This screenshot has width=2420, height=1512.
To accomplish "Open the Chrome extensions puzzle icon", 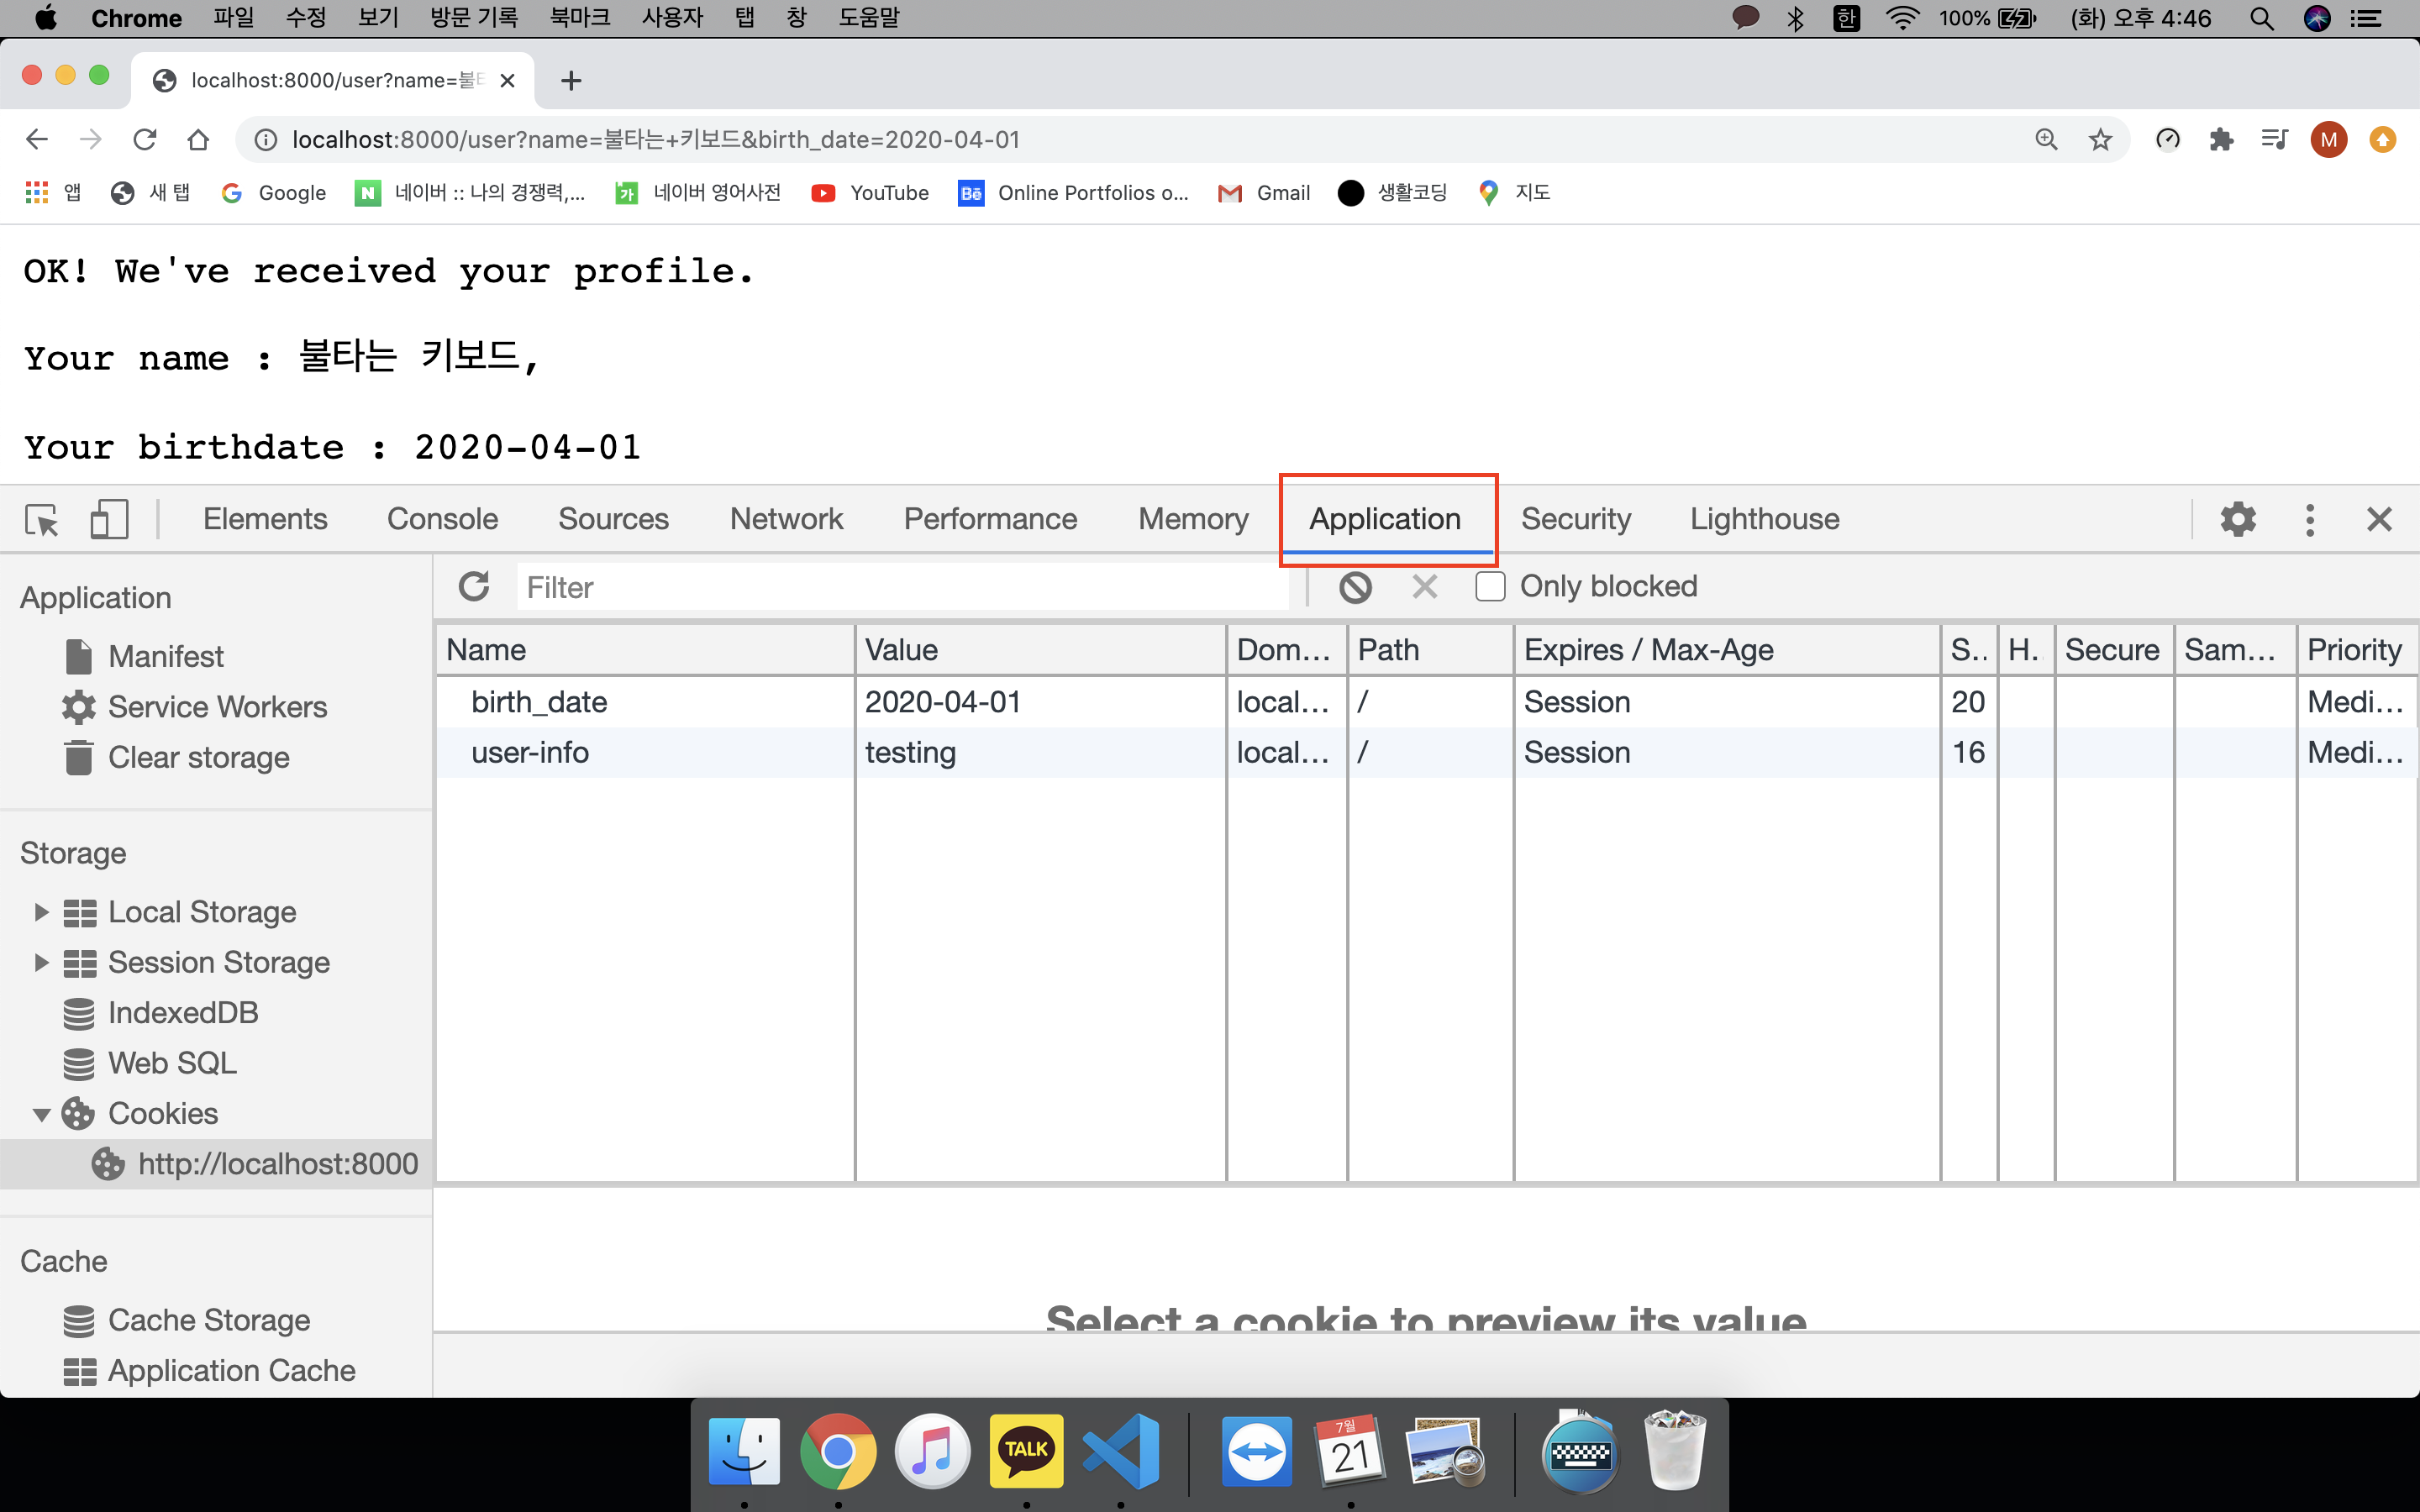I will (x=2221, y=140).
